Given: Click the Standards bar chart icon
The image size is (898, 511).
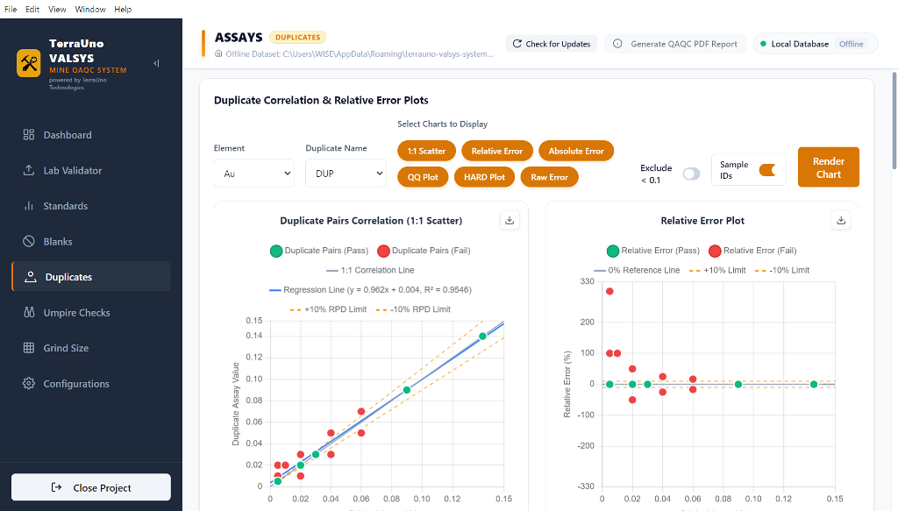Looking at the screenshot, I should coord(29,205).
